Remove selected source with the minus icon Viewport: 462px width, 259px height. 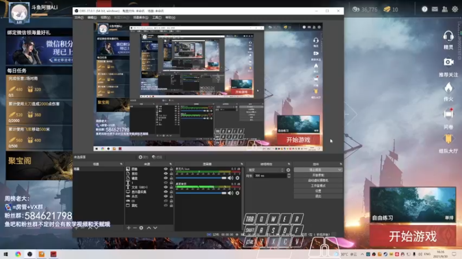click(135, 228)
